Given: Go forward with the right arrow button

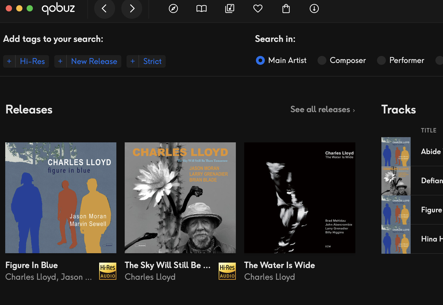Looking at the screenshot, I should pyautogui.click(x=132, y=9).
